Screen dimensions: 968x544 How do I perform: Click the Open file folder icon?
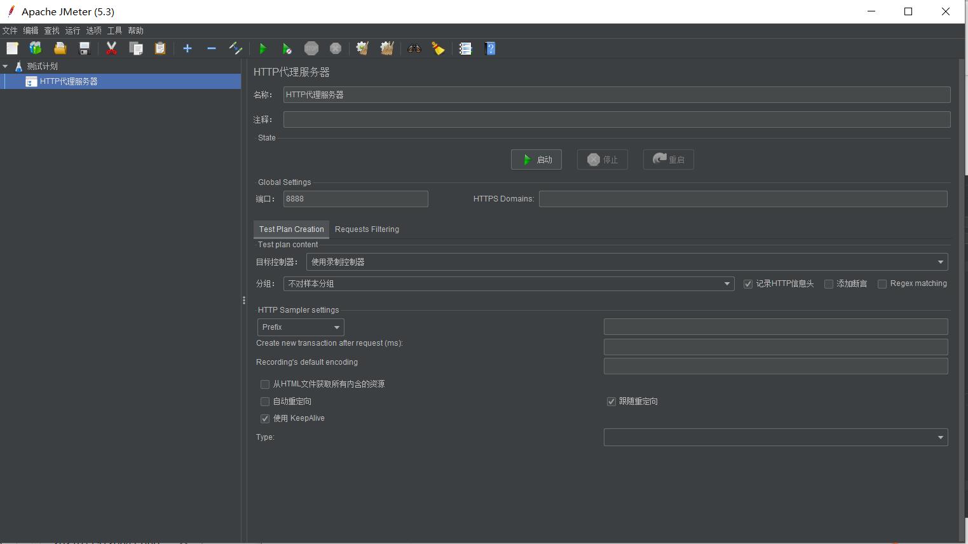[60, 48]
